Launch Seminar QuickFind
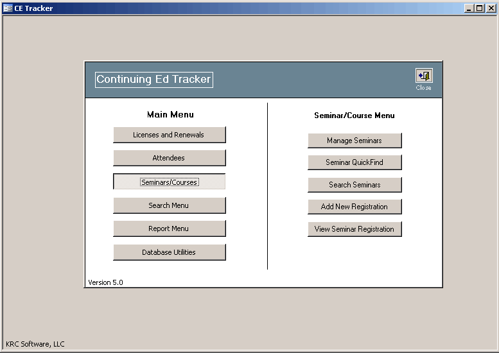 (355, 162)
